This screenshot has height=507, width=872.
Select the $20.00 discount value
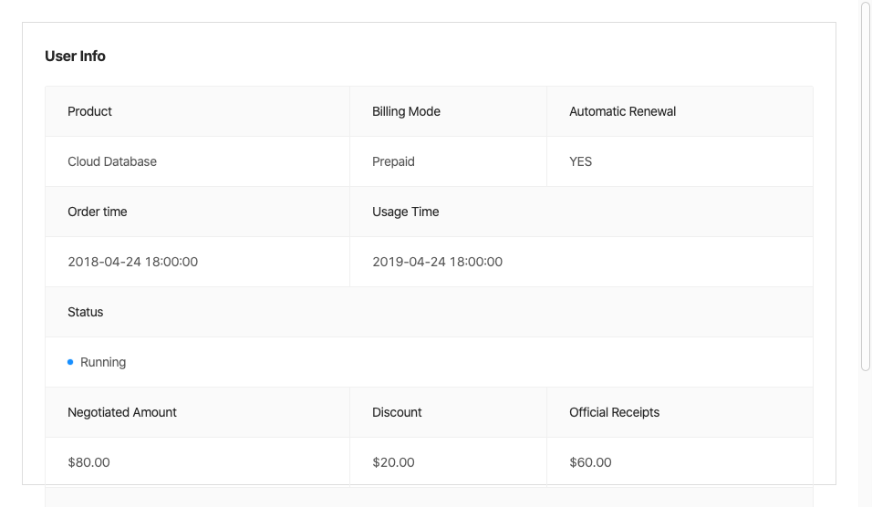[393, 462]
